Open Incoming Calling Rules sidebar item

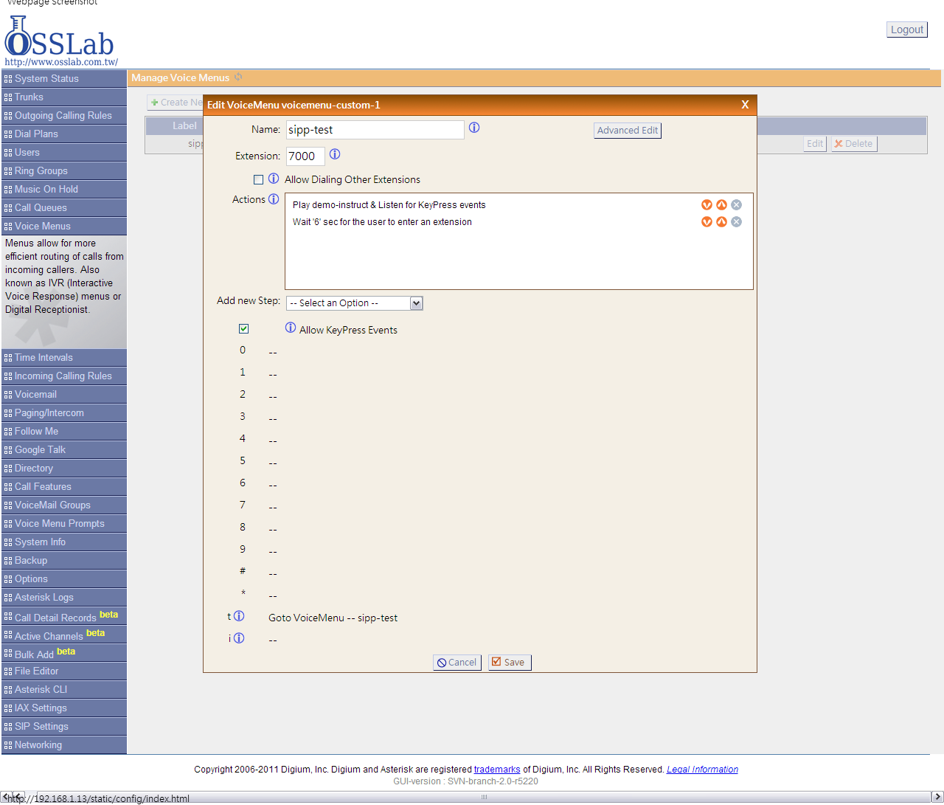click(x=64, y=376)
